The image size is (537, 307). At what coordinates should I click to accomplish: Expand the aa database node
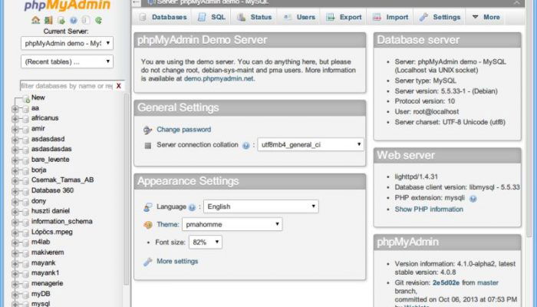coord(15,109)
